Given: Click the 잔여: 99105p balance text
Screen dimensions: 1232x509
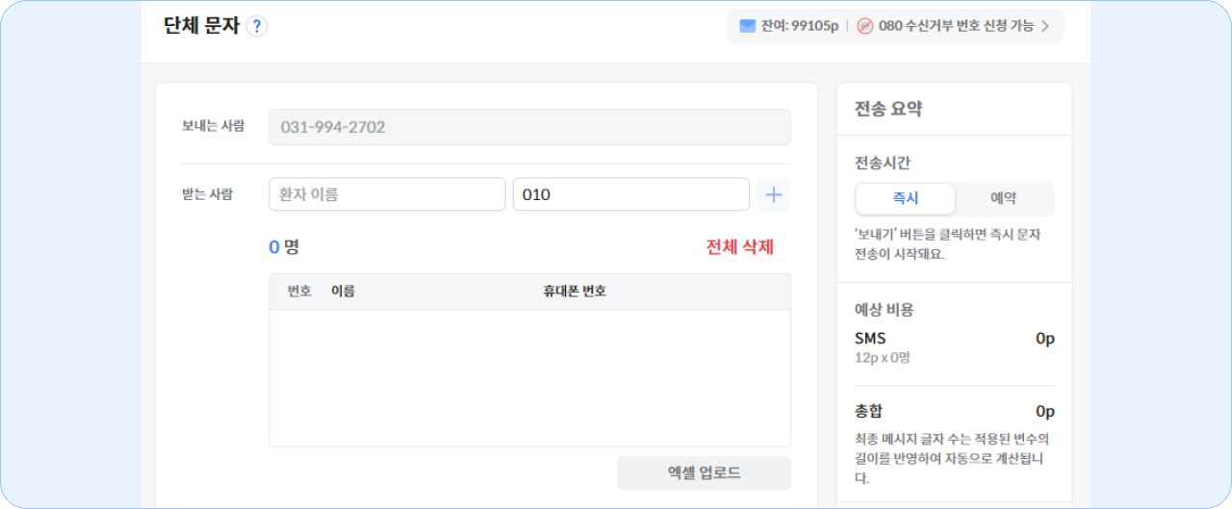Looking at the screenshot, I should click(800, 26).
